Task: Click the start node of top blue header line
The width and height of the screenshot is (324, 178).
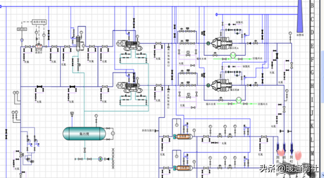Action: 0,7
